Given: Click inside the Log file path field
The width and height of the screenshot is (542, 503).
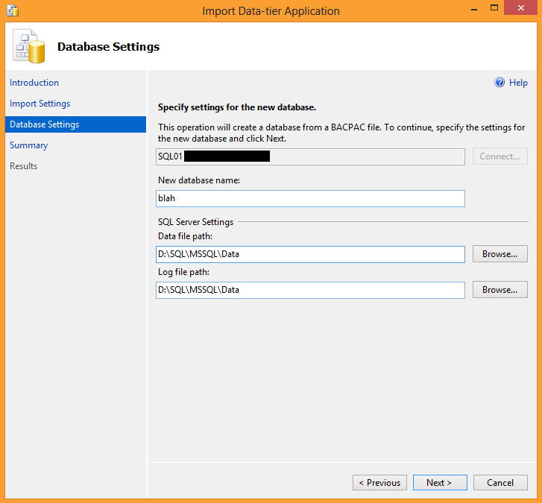Looking at the screenshot, I should [311, 290].
